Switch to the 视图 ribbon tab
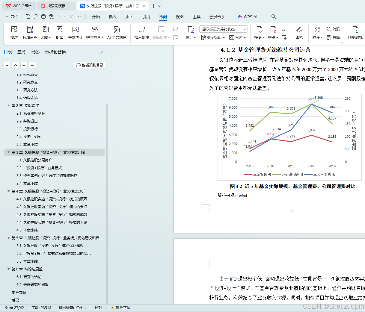Screen dimensions: 365x312 (180, 17)
